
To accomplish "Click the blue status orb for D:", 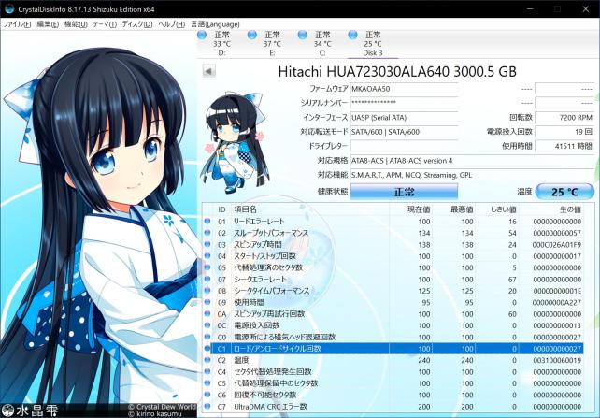I will [x=202, y=36].
